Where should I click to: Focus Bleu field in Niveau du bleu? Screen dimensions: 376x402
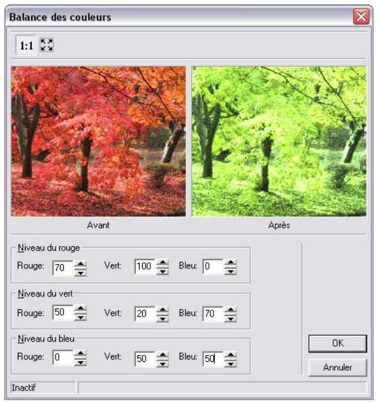pyautogui.click(x=213, y=358)
